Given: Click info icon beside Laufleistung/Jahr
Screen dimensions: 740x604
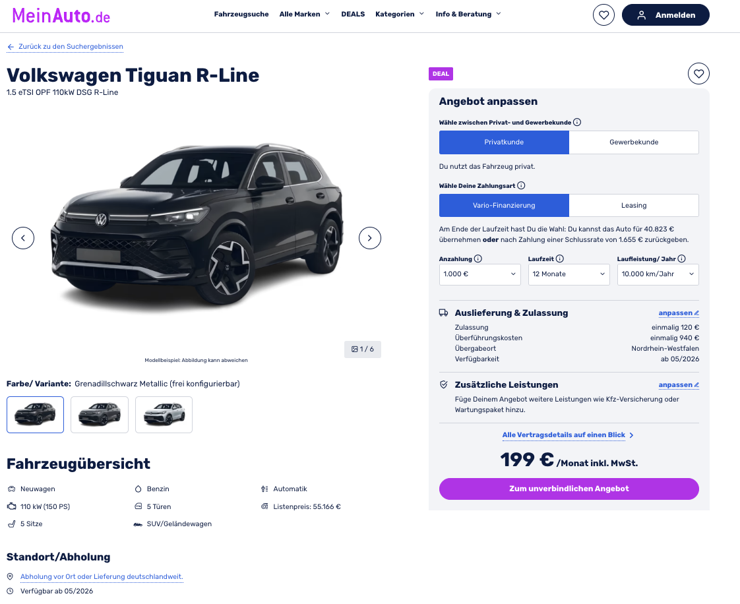Looking at the screenshot, I should (681, 258).
